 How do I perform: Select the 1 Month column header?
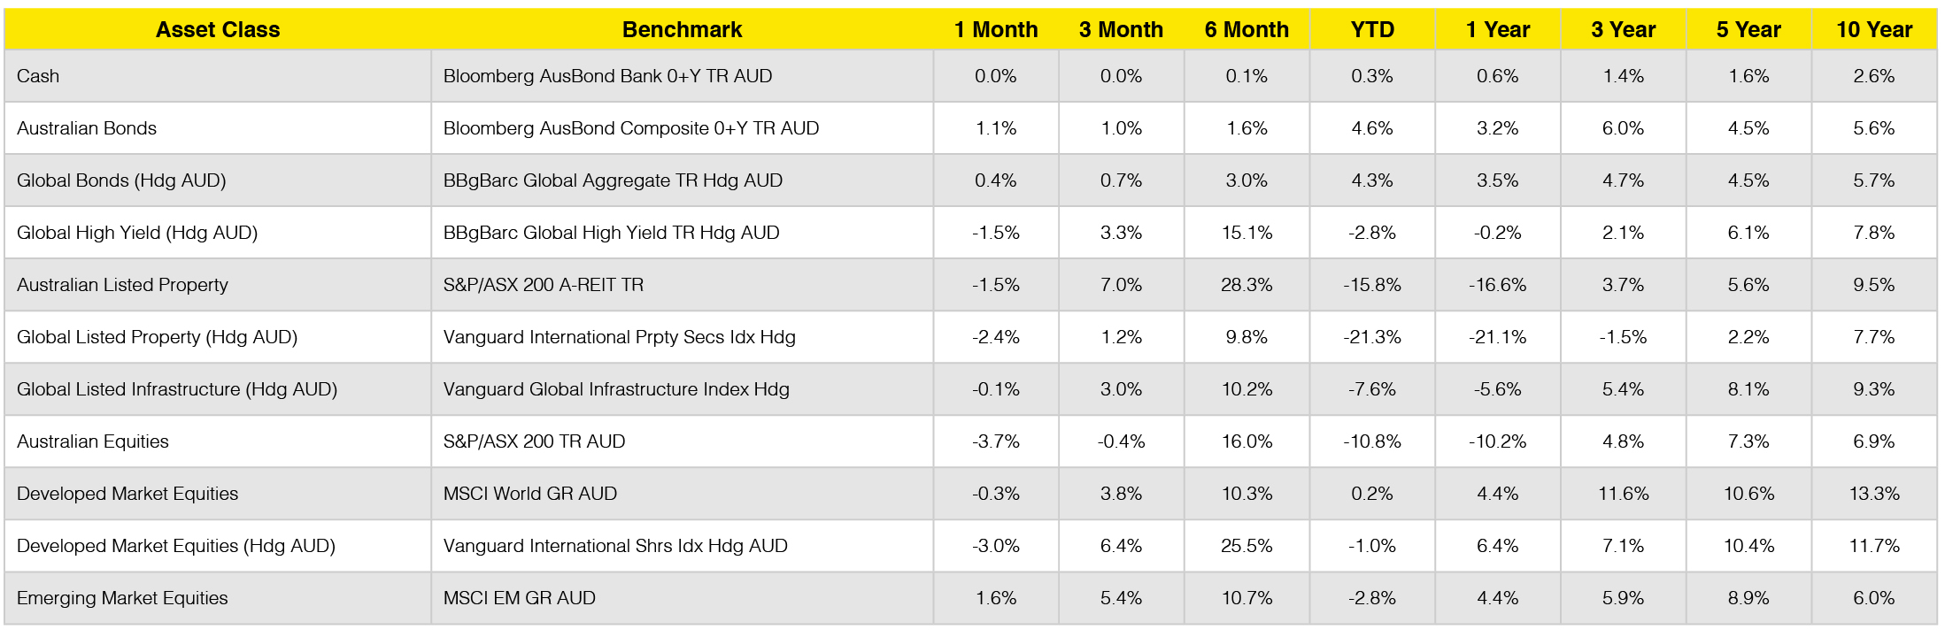click(996, 30)
